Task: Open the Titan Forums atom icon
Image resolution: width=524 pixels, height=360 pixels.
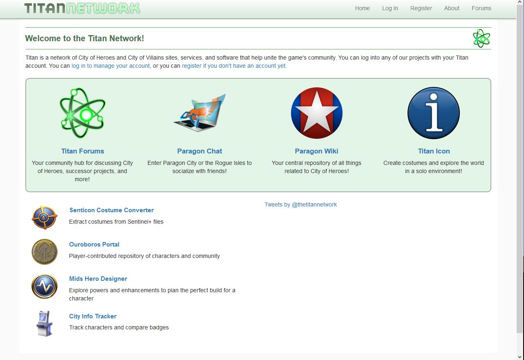Action: point(83,113)
